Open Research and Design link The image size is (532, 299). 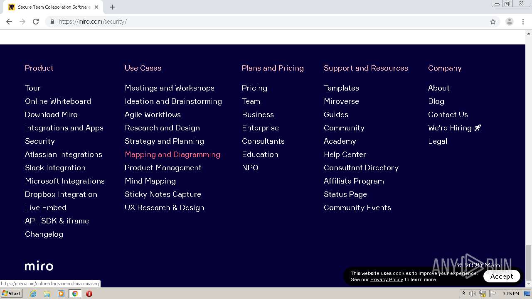[162, 128]
